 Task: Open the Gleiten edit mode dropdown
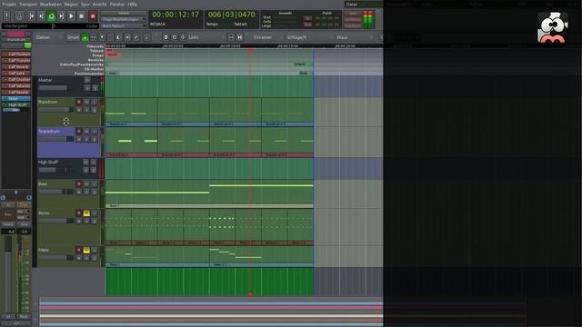48,37
